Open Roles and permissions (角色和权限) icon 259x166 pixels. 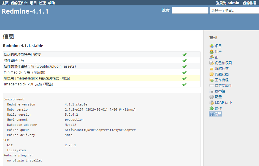click(x=212, y=63)
